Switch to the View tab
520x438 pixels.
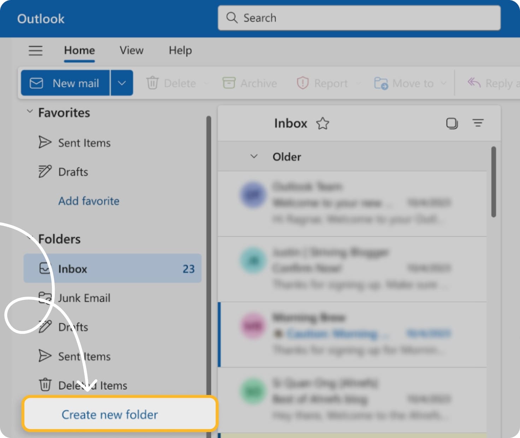(131, 51)
